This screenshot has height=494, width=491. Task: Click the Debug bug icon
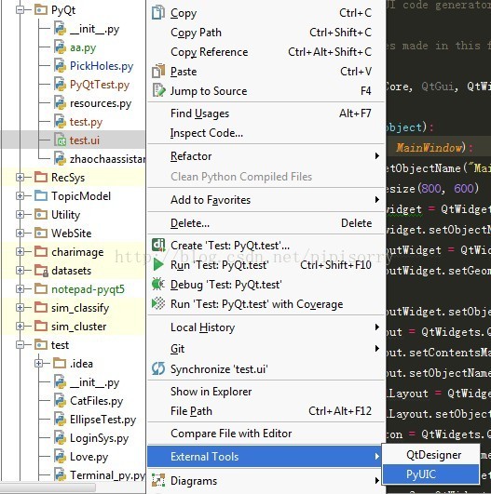[158, 284]
